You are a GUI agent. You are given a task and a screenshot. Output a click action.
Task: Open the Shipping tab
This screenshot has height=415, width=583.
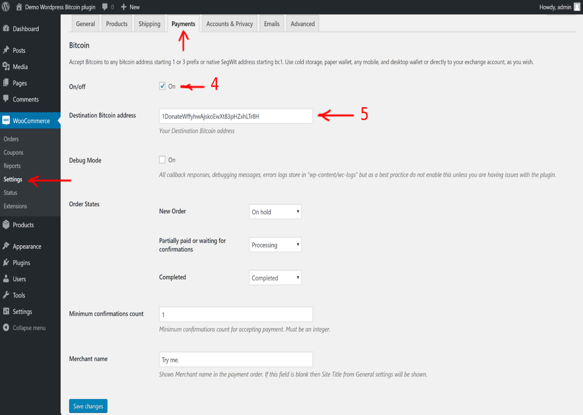tap(149, 24)
